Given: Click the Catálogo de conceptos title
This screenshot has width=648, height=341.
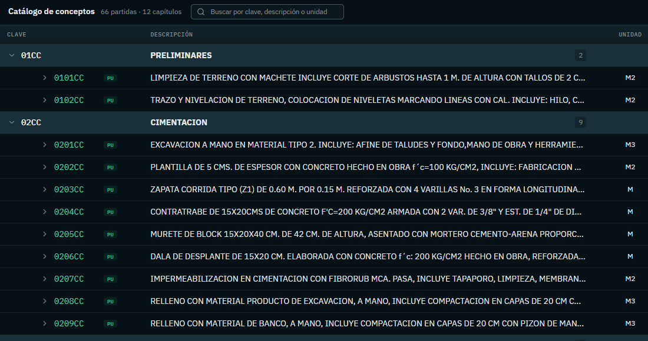Looking at the screenshot, I should point(51,12).
